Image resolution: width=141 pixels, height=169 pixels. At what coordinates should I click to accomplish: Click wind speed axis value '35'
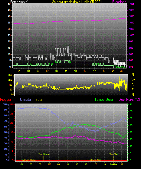coord(9,23)
